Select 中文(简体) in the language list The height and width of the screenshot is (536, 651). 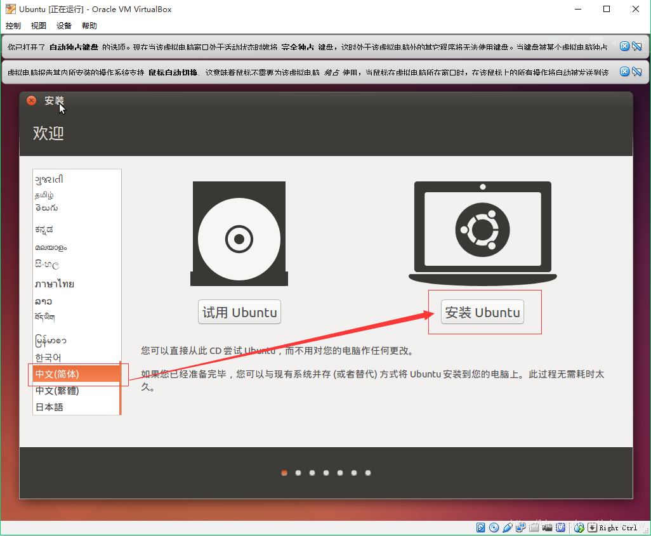click(76, 374)
